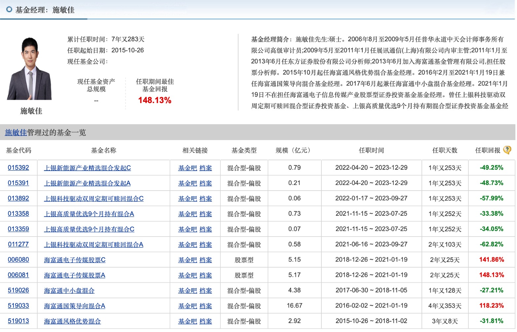The image size is (517, 332).
Task: Click the 任职时间 column header
Action: 371,150
